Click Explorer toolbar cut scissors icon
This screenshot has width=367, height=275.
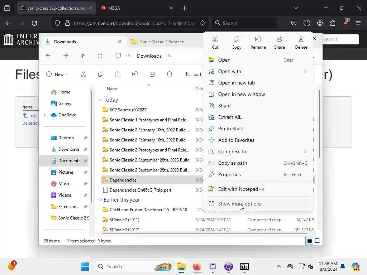click(83, 74)
